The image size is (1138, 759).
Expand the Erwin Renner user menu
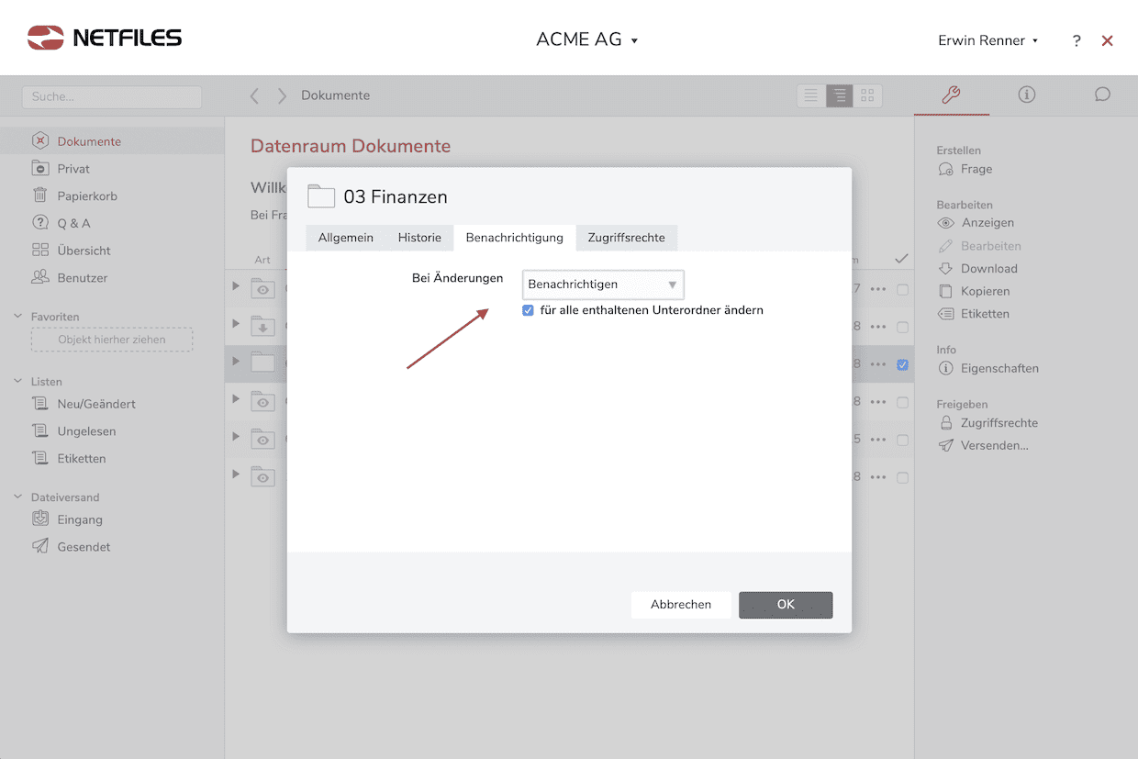(x=987, y=40)
